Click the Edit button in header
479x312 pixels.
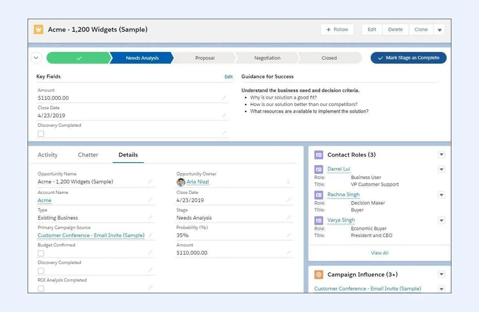coord(372,30)
